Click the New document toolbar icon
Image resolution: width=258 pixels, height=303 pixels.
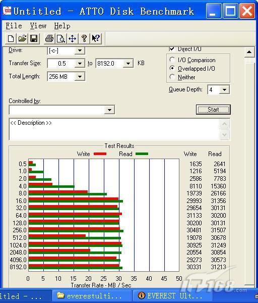[11, 38]
